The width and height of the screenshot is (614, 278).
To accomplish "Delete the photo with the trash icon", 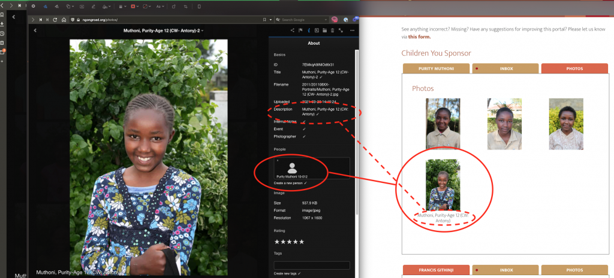I will tap(332, 30).
